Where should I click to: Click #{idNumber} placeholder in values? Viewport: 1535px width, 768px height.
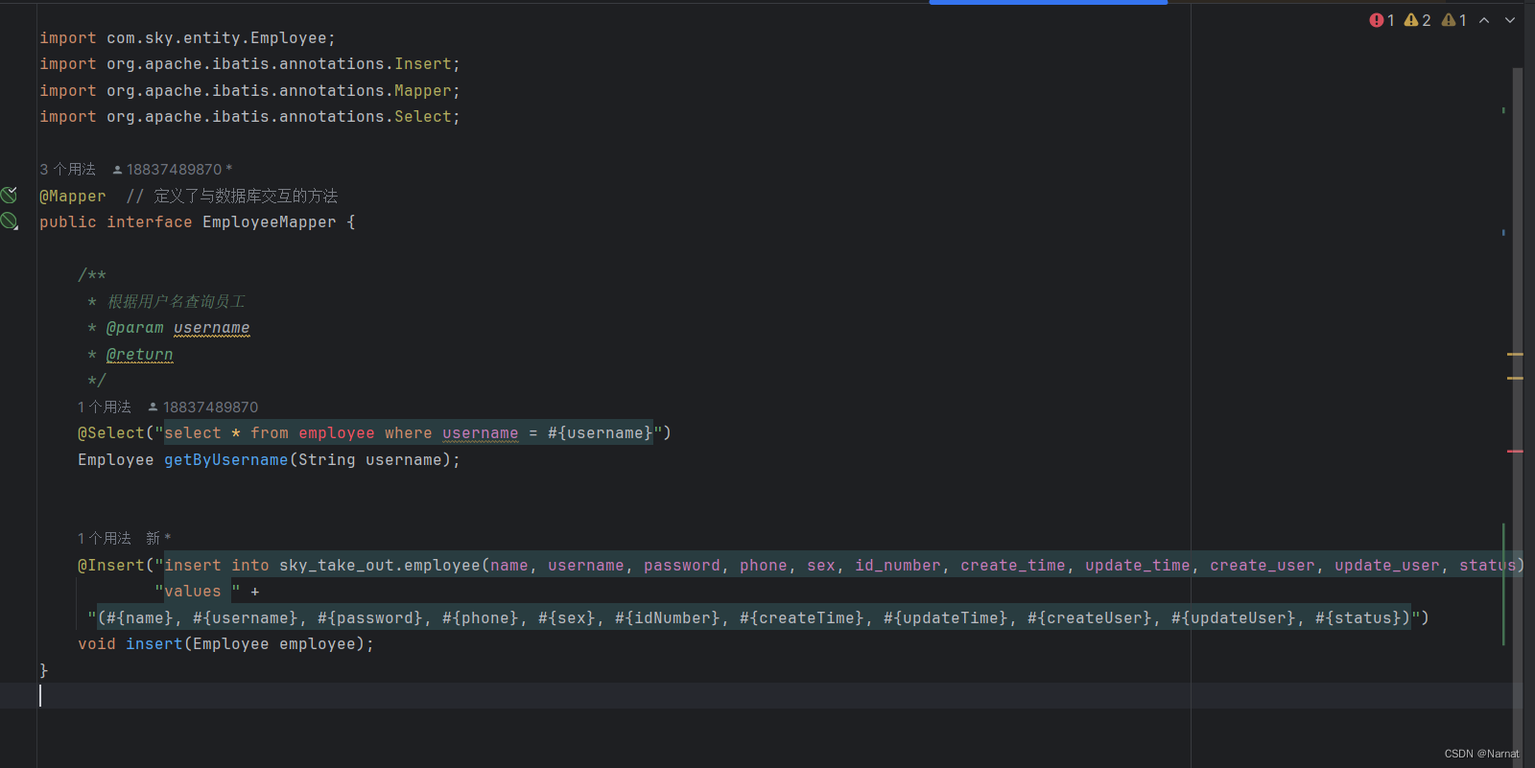tap(668, 618)
